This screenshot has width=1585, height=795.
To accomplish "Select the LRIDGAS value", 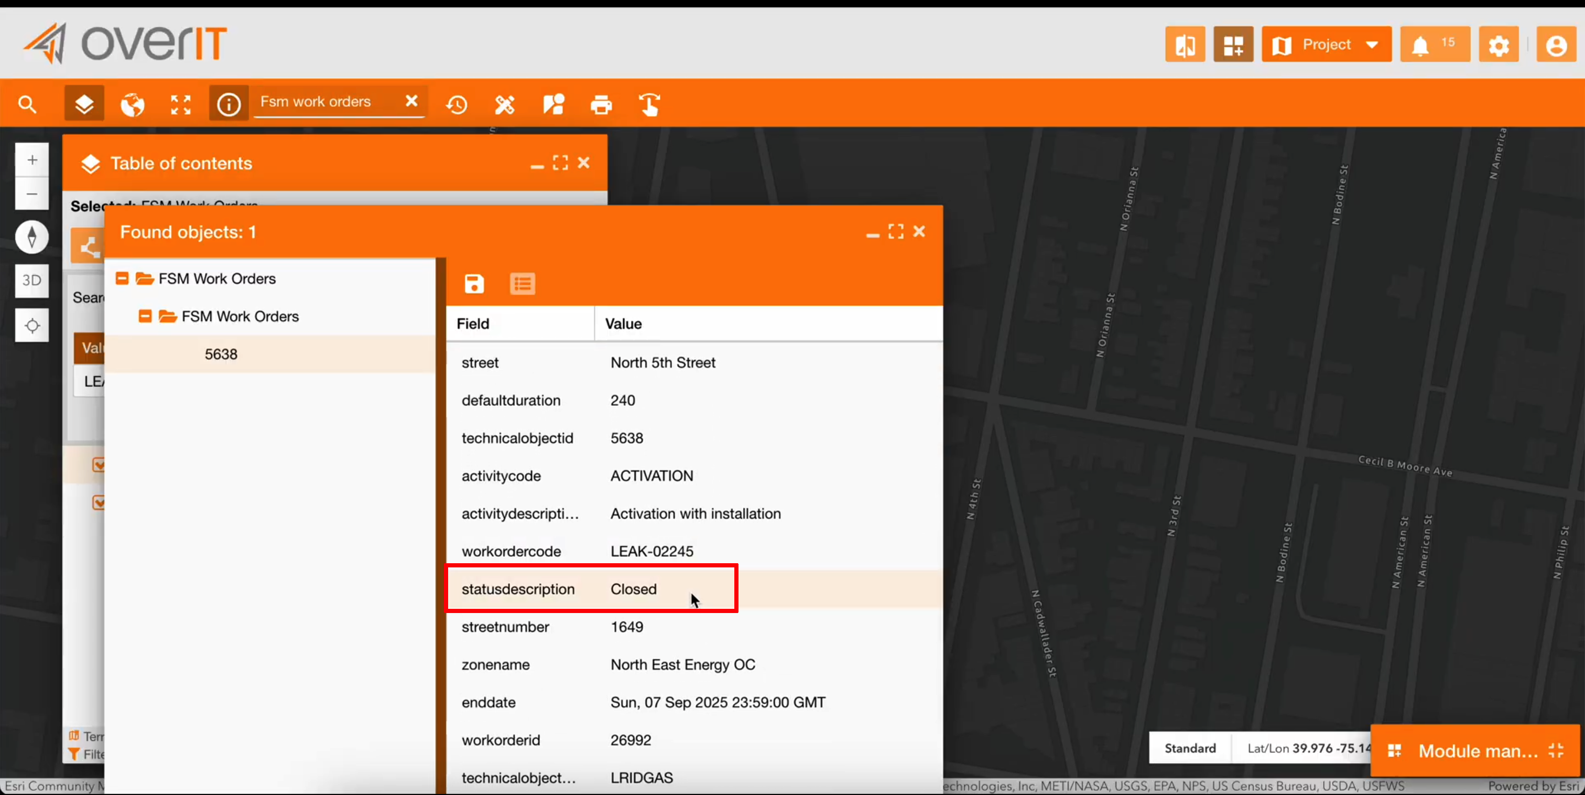I will coord(642,778).
